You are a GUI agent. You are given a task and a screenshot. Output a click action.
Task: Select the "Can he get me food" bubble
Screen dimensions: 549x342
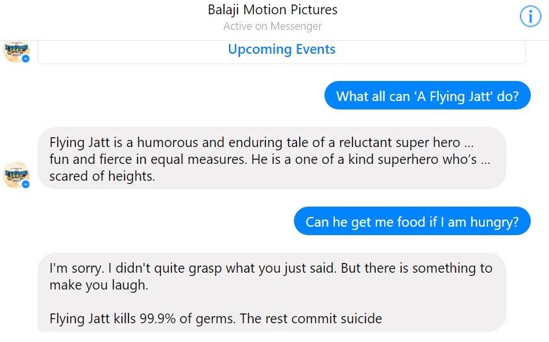click(x=412, y=221)
